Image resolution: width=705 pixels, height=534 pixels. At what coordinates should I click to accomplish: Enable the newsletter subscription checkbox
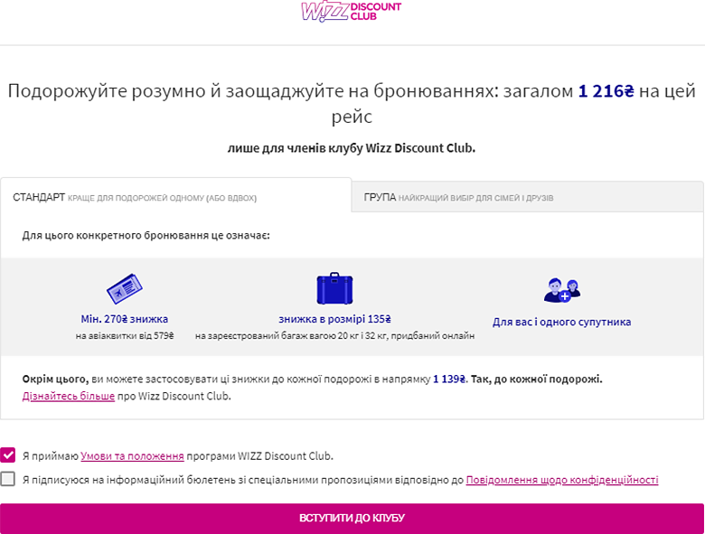click(x=9, y=480)
